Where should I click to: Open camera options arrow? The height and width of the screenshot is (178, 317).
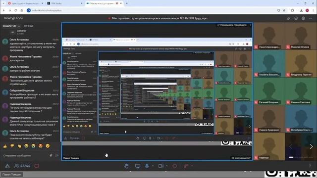[166, 166]
